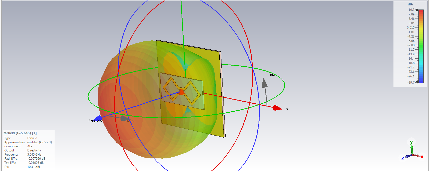Click the '5.46' scale value
Screen dimensions: 429x171
coord(411,19)
